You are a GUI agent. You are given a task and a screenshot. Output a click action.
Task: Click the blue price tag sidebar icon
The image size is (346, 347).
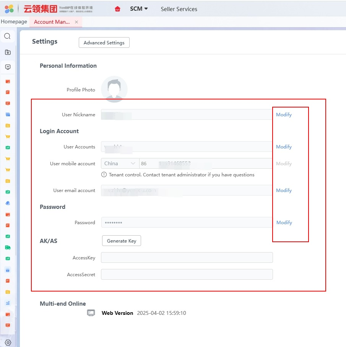(x=8, y=203)
